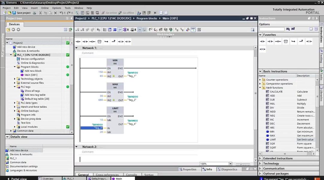Click the Undo arrow icon

61,13
